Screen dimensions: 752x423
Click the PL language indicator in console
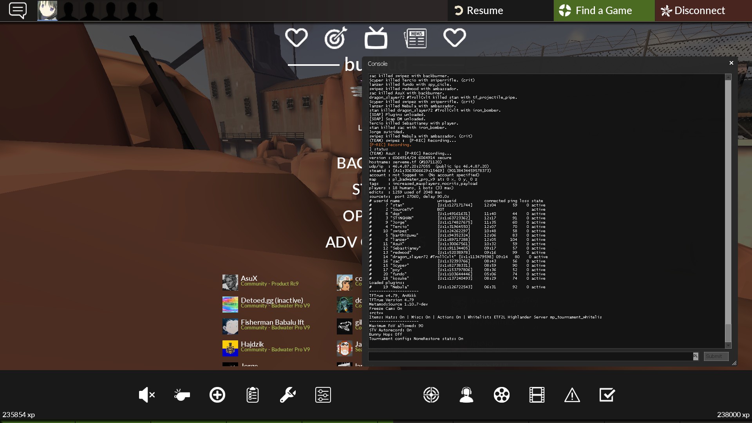(x=696, y=356)
